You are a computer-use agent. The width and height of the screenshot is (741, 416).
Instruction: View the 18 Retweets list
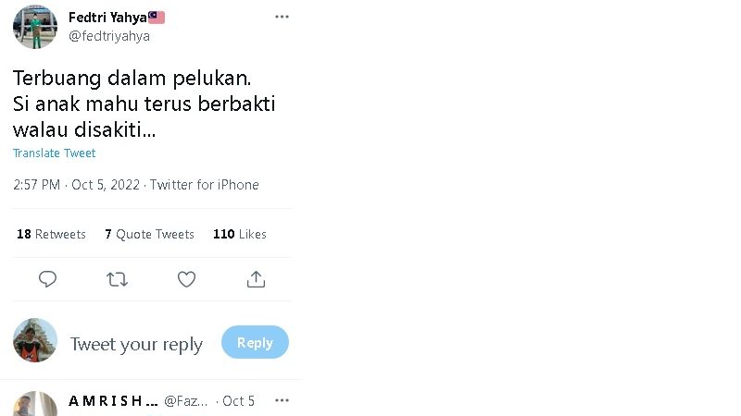pos(51,235)
